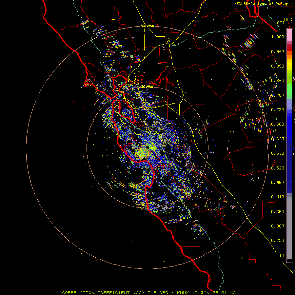Screen dimensions: 295x295
Task: Click the DCC label above the color scale
Action: [x=288, y=20]
